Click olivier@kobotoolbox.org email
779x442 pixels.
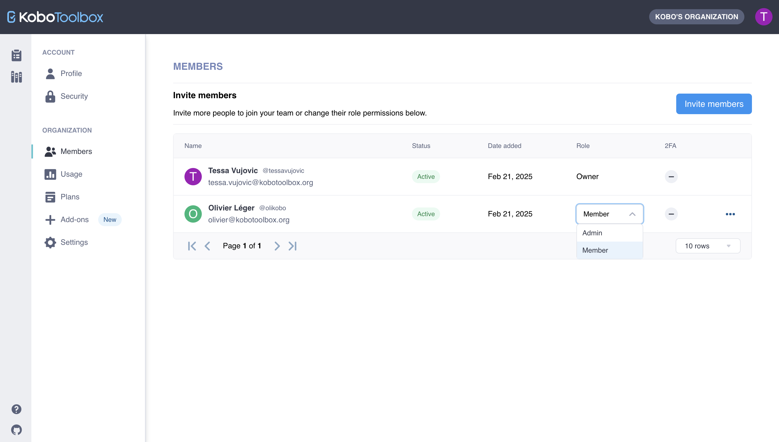[x=249, y=220]
